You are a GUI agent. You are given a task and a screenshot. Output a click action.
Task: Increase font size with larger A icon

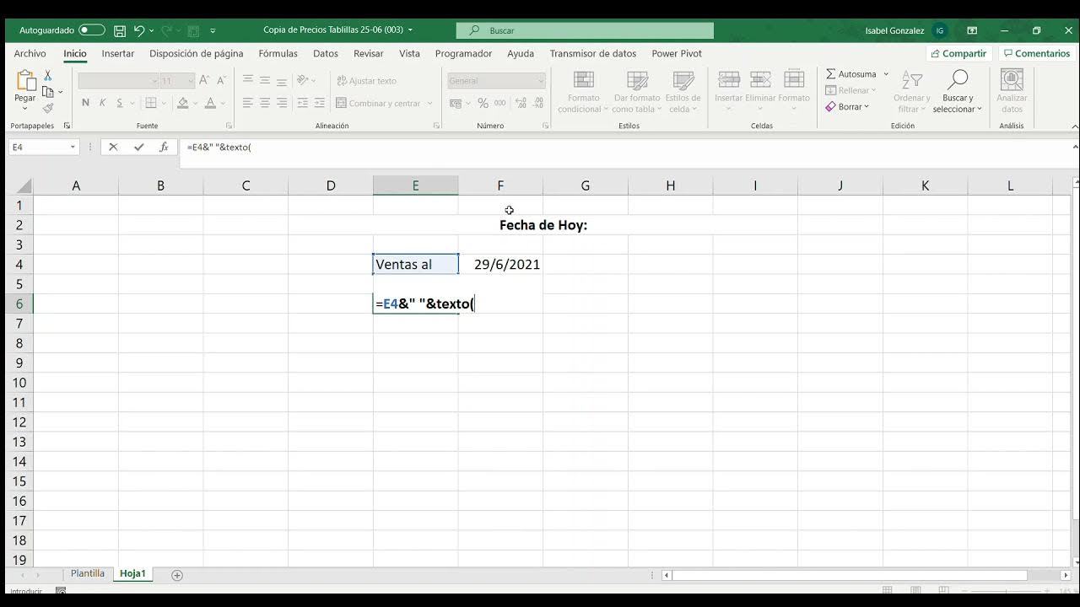pyautogui.click(x=205, y=81)
